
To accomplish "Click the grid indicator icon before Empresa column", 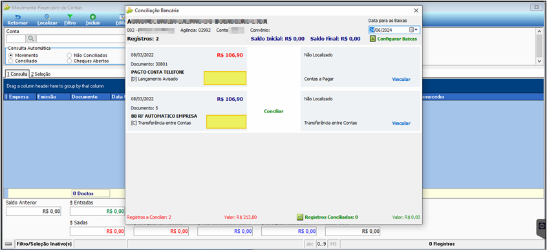I will point(6,96).
